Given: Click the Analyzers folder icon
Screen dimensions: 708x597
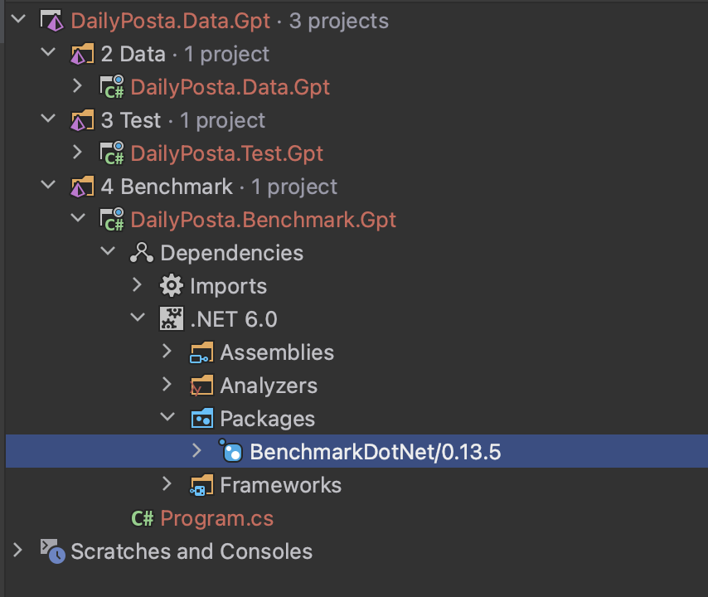Looking at the screenshot, I should (201, 386).
